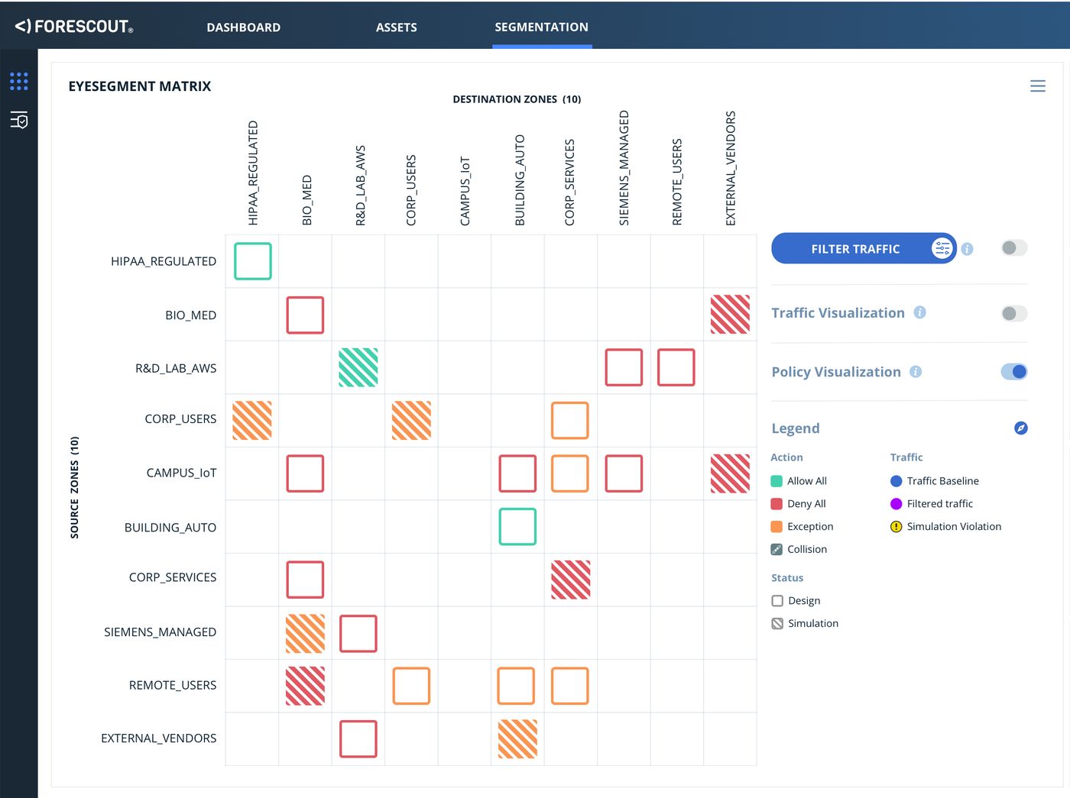Turn on Traffic Visualization toggle
The height and width of the screenshot is (798, 1070).
tap(1013, 313)
